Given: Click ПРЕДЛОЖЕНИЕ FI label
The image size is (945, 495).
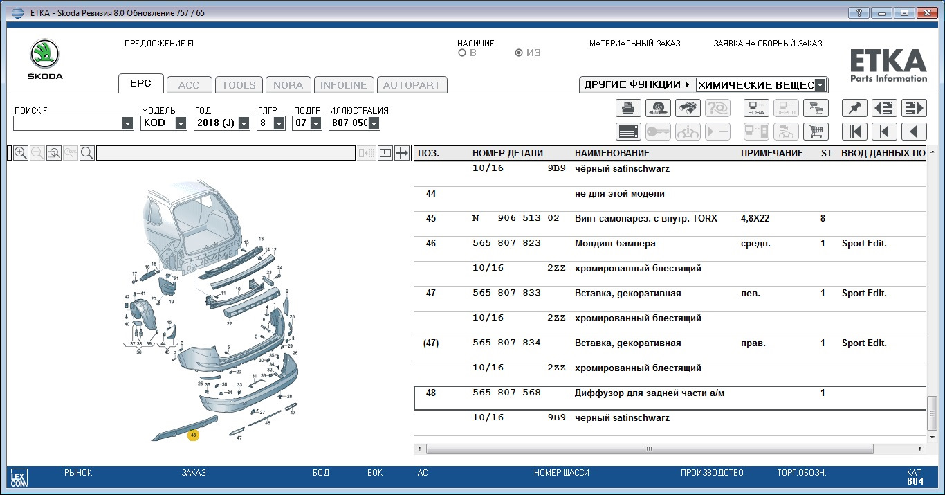Looking at the screenshot, I should point(159,44).
